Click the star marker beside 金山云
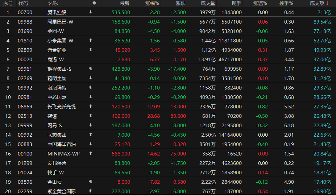 pyautogui.click(x=90, y=182)
